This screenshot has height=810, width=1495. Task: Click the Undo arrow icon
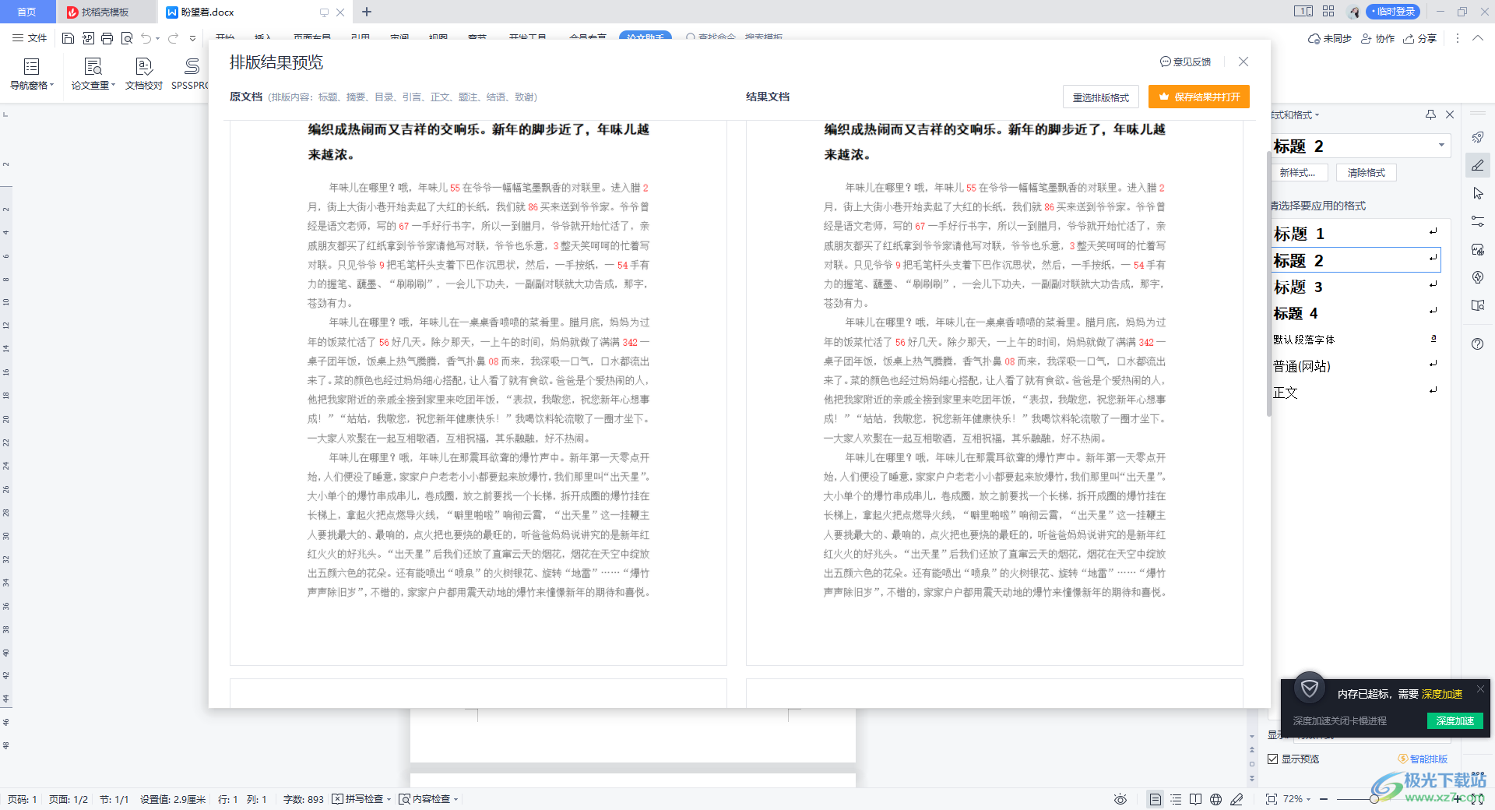[146, 38]
